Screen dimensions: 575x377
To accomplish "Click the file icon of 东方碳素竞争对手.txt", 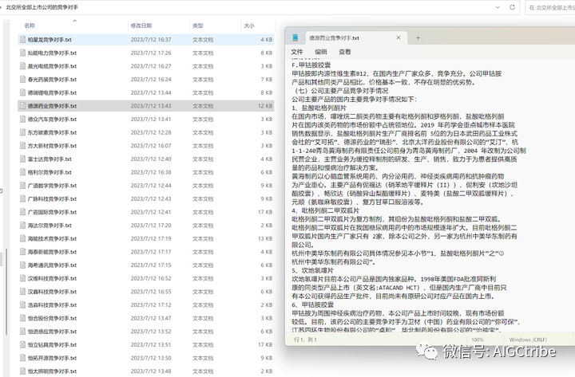I will (22, 132).
